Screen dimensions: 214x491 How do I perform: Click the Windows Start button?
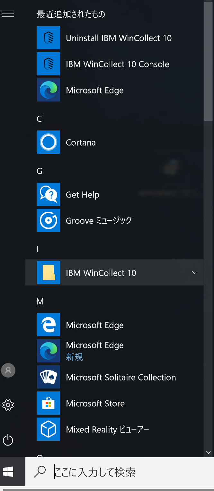coord(8,472)
